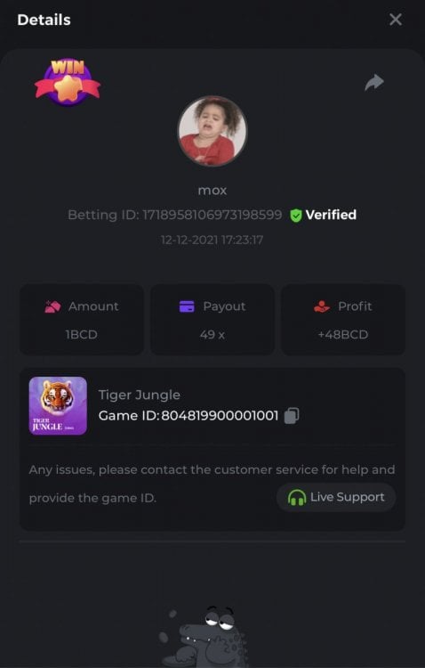Click the username mox
The height and width of the screenshot is (668, 425).
[x=212, y=191]
